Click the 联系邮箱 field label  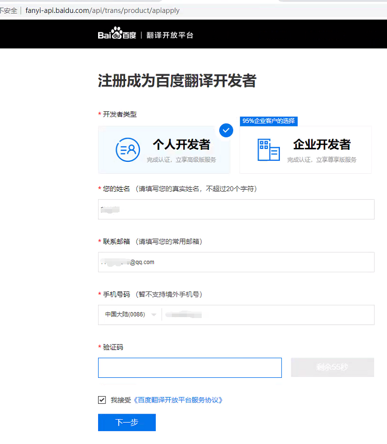coord(117,241)
